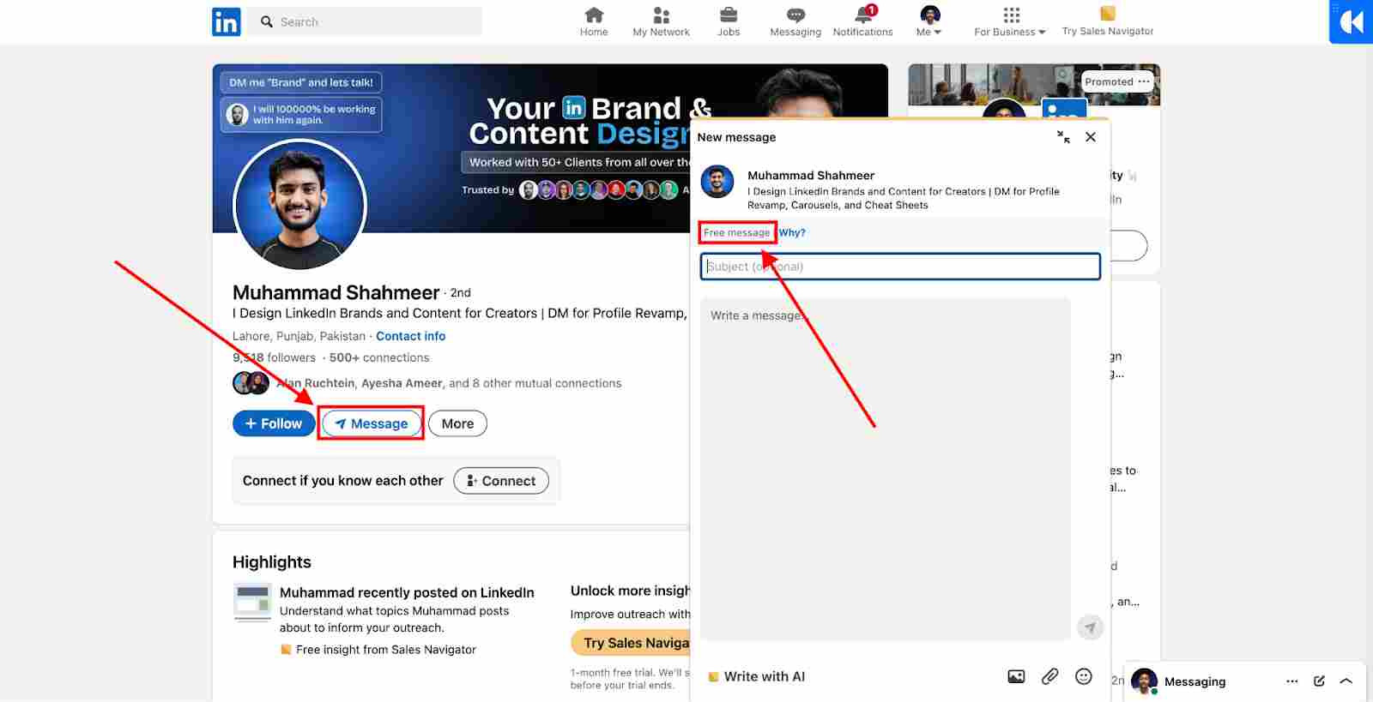Viewport: 1373px width, 702px height.
Task: Open the Contact info link
Action: (410, 336)
